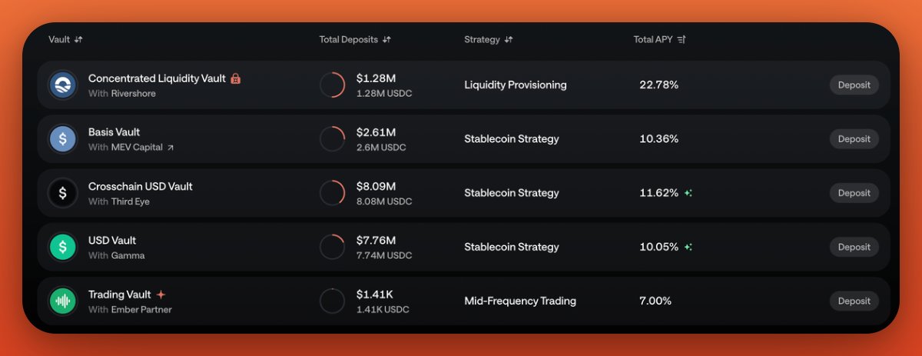The height and width of the screenshot is (356, 922).
Task: Click Stablecoin Strategy in Crosschain USD Vault row
Action: point(512,193)
